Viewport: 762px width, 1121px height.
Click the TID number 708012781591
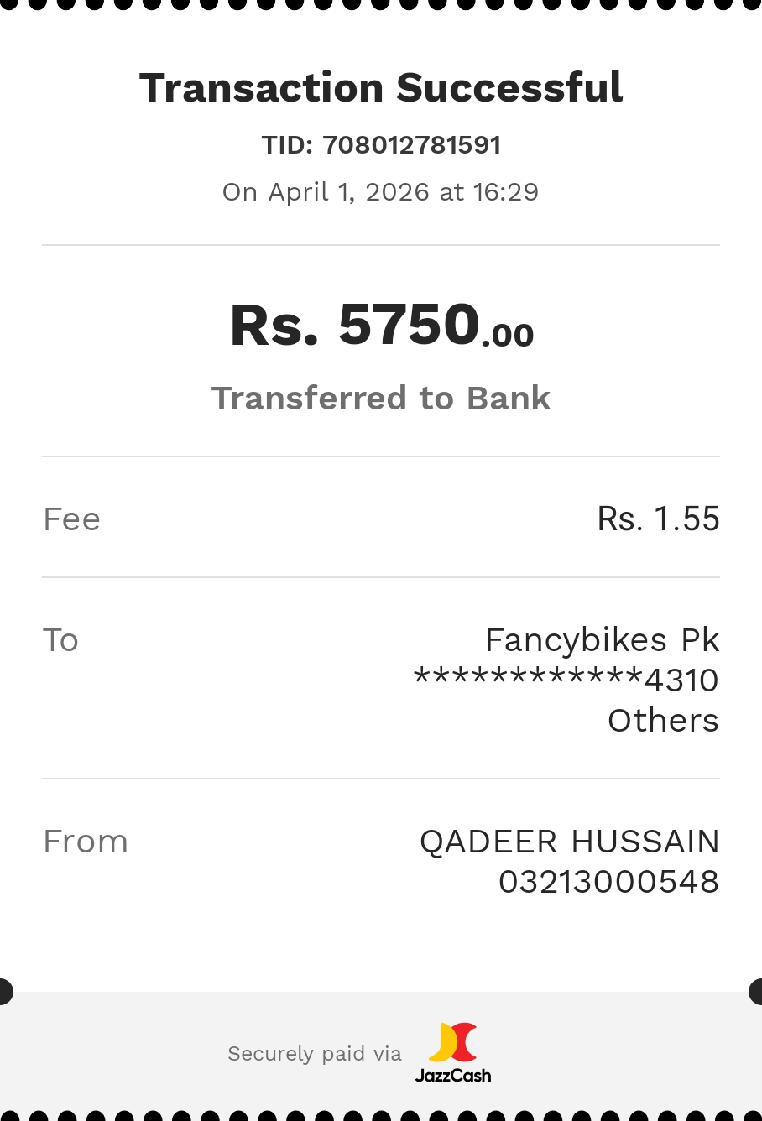click(411, 145)
